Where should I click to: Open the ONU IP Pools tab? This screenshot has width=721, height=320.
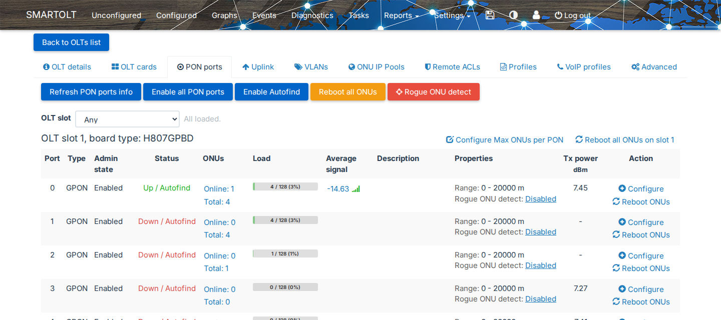point(377,67)
